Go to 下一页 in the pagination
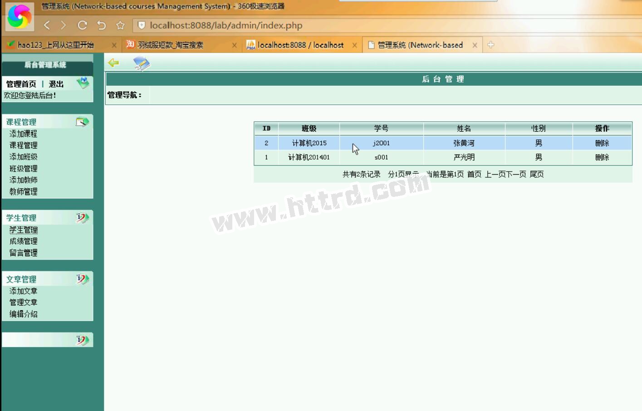This screenshot has height=411, width=642. point(516,174)
